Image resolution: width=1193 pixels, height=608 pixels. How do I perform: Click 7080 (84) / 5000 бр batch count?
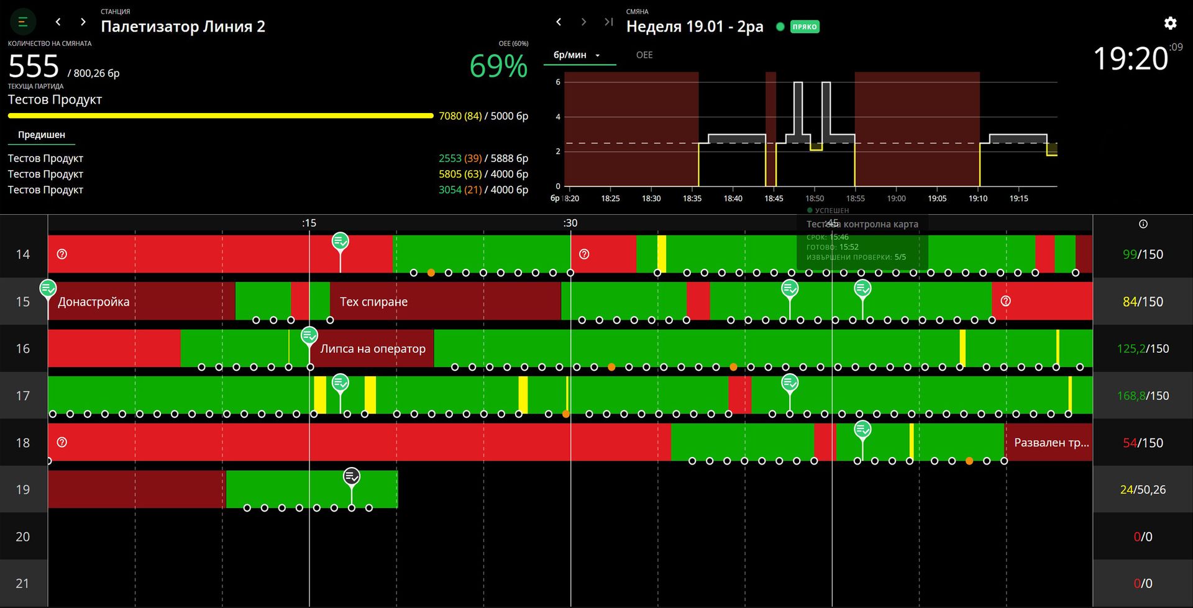(x=483, y=116)
